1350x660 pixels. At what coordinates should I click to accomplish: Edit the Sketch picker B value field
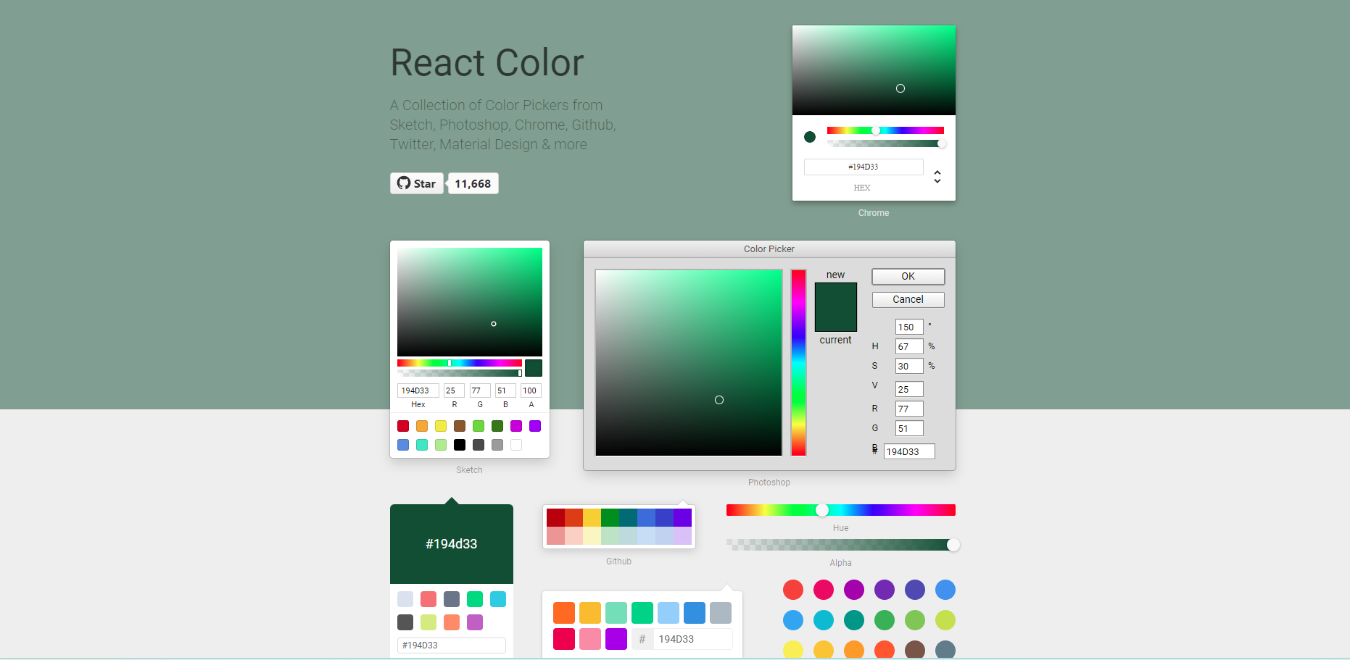pyautogui.click(x=505, y=390)
